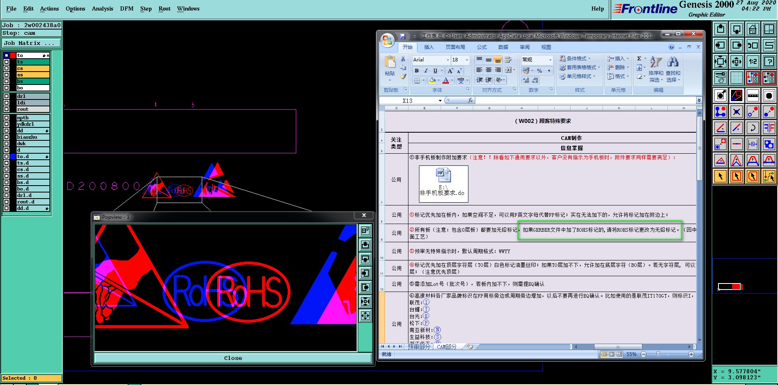
Task: Open the 套用表格格式 dropdown
Action: click(x=579, y=68)
